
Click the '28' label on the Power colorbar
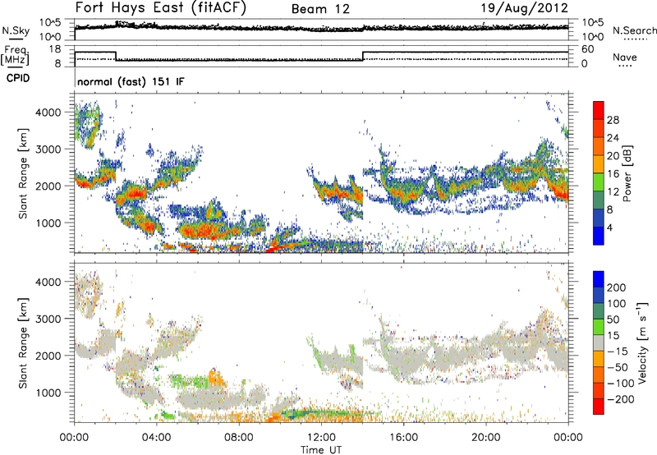pyautogui.click(x=613, y=120)
